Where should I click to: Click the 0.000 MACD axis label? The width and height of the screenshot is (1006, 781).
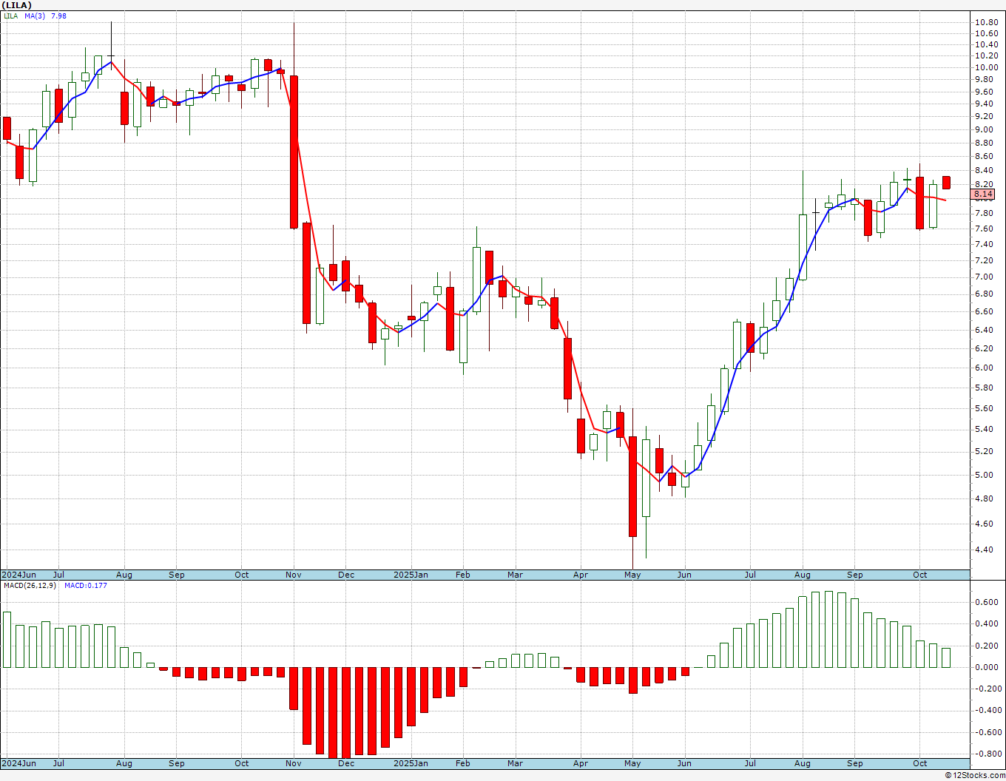point(987,667)
